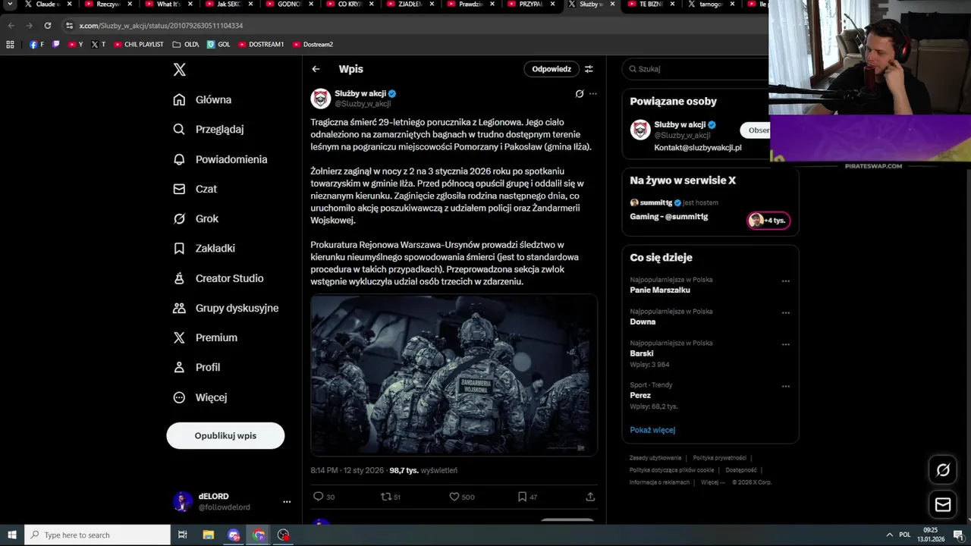
Task: Click browser address bar URL
Action: (161, 26)
